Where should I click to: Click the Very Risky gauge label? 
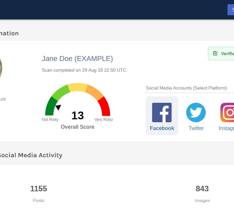tap(104, 120)
